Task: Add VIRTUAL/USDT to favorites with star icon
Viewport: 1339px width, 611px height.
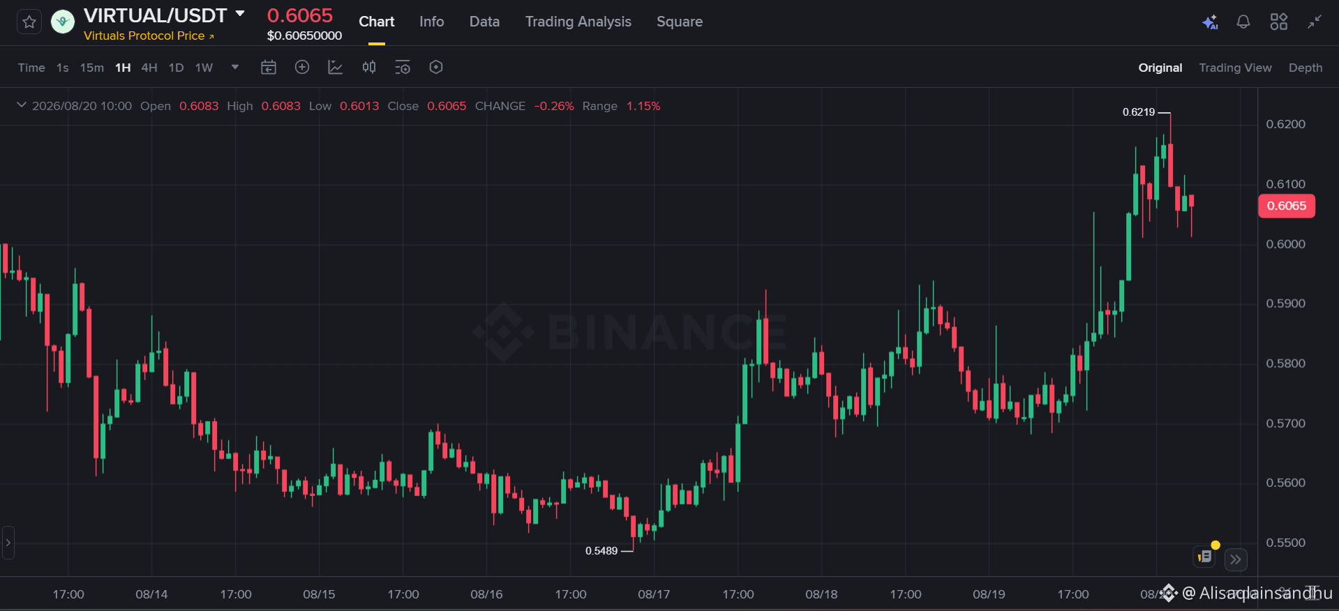Action: coord(29,22)
